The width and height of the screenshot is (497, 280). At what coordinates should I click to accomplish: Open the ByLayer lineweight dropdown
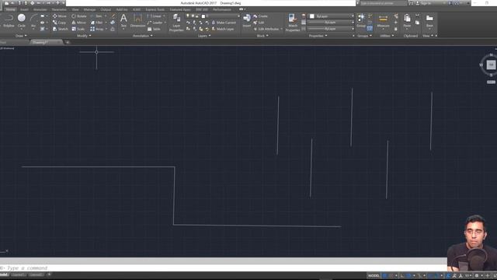pos(332,23)
